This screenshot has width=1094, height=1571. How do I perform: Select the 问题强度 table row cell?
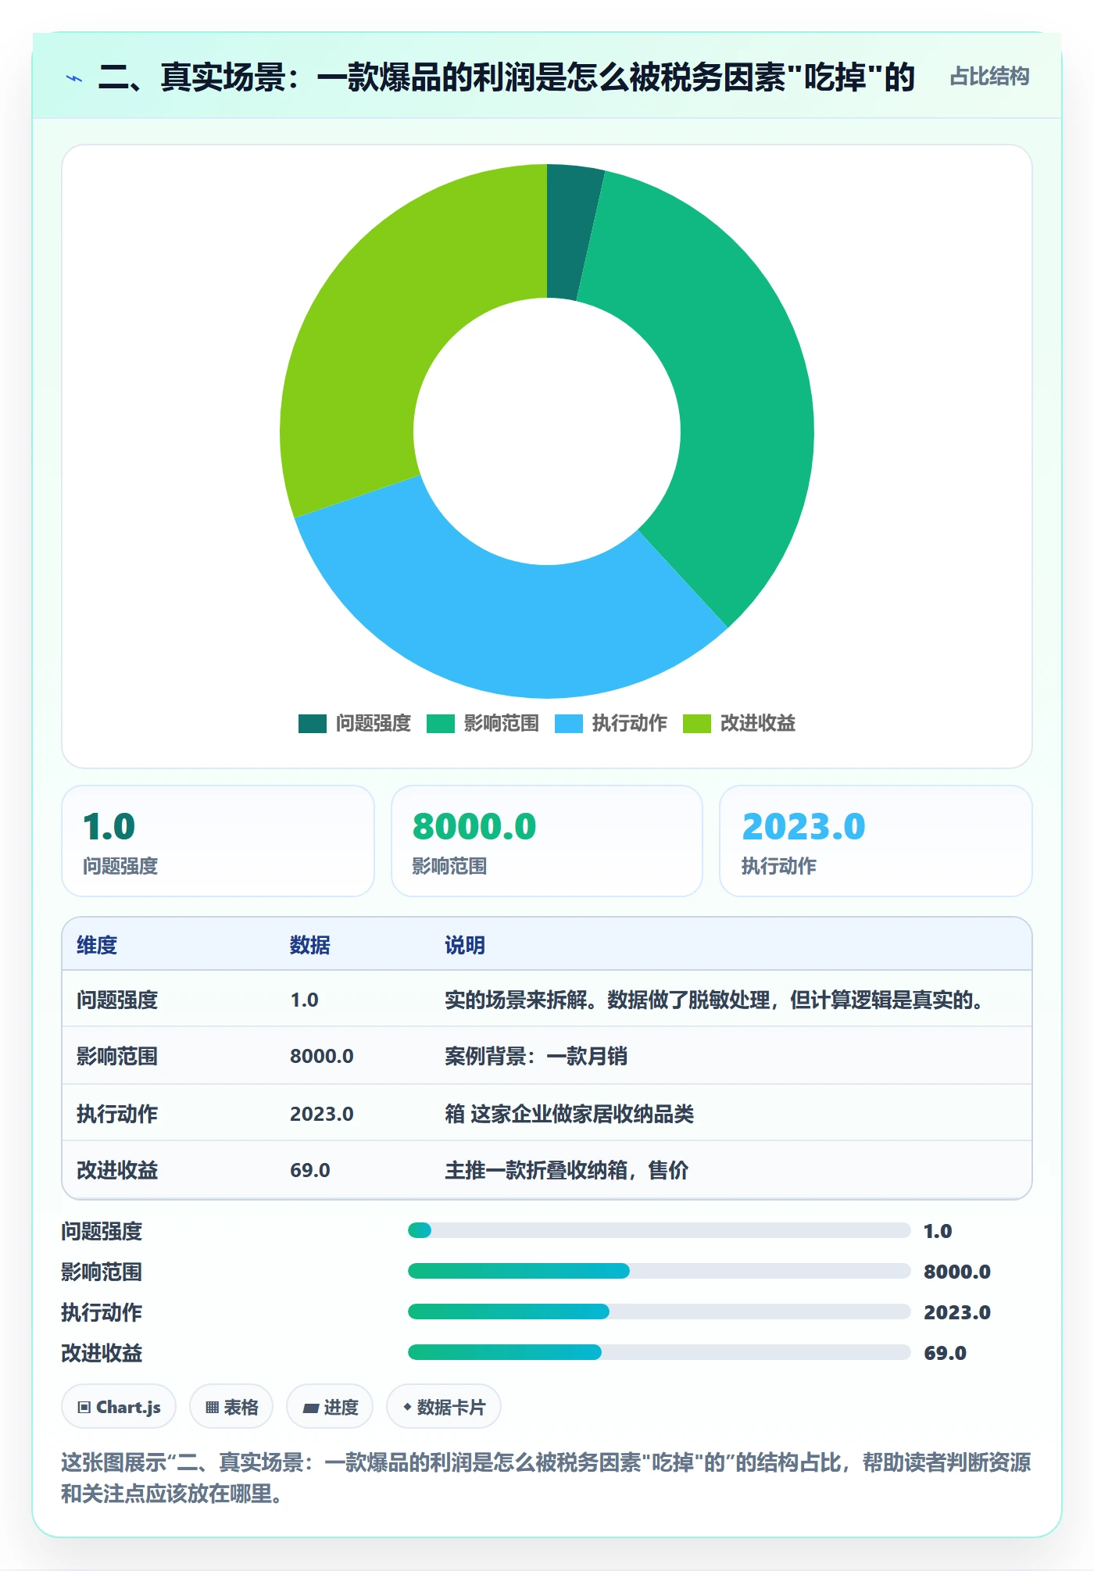click(117, 1000)
